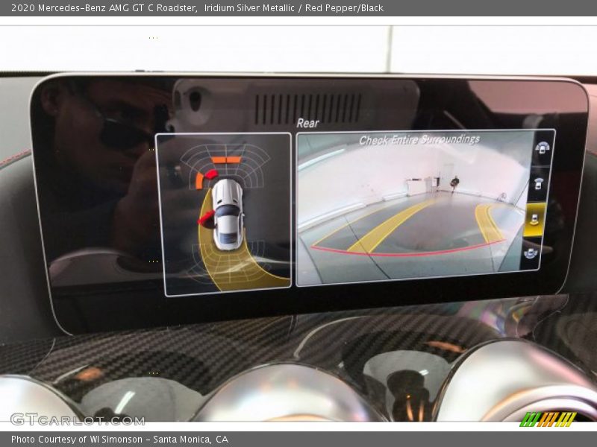Click the GTCARLOT.com watermark
Image resolution: width=597 pixels, height=447 pixels.
pyautogui.click(x=77, y=419)
